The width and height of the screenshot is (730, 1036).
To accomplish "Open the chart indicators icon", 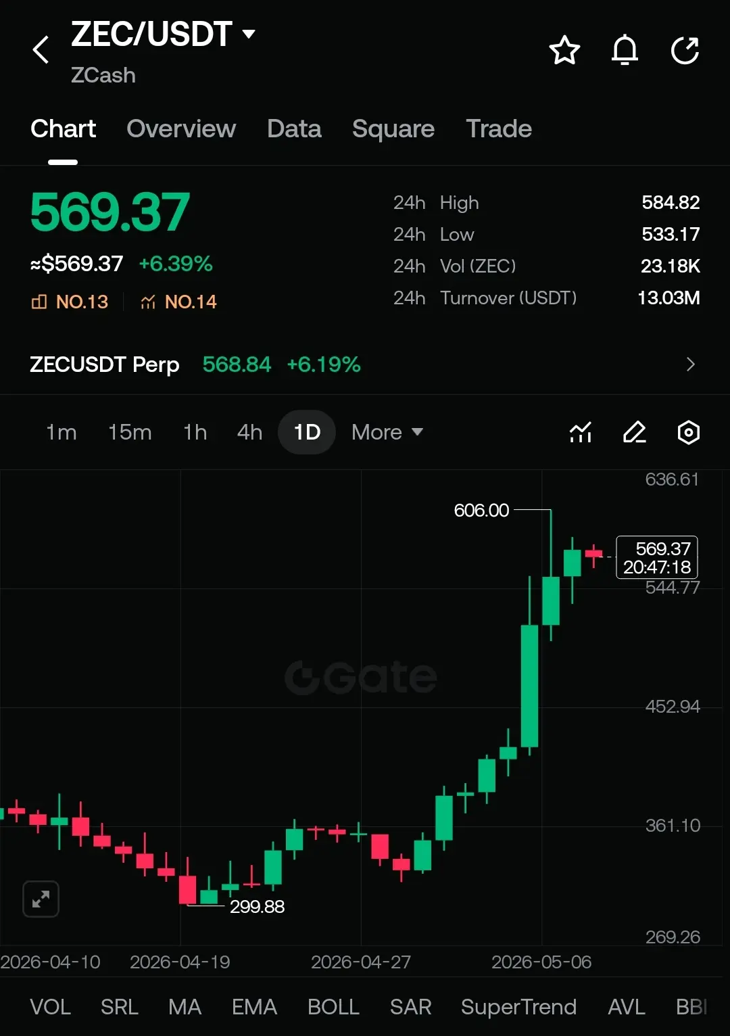I will pyautogui.click(x=581, y=432).
